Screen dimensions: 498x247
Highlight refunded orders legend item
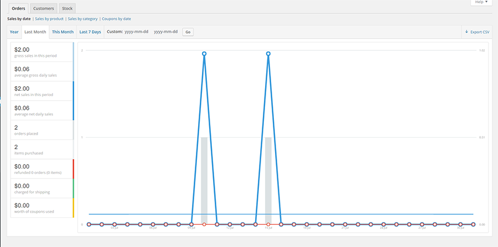[x=42, y=169]
